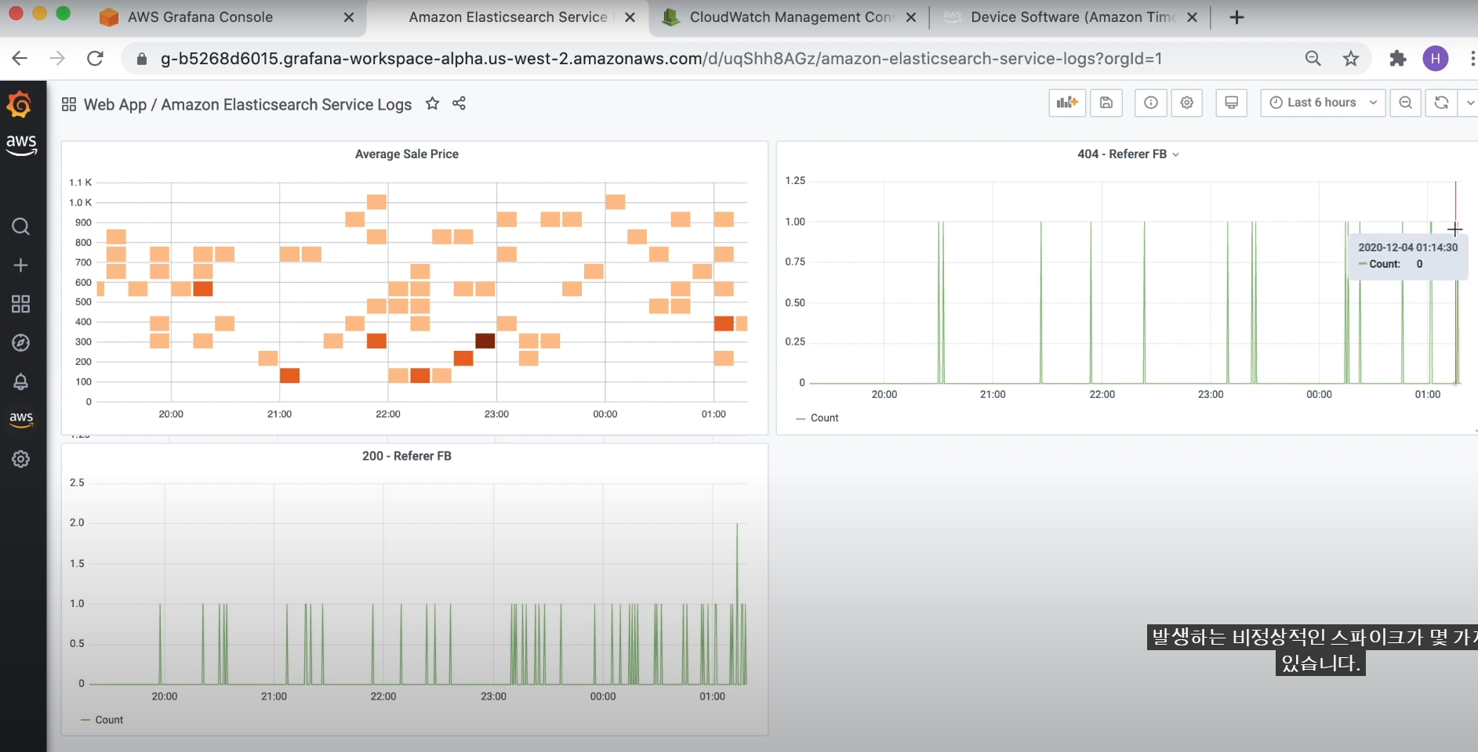This screenshot has width=1478, height=752.
Task: Switch to CloudWatch Management Console tab
Action: pyautogui.click(x=791, y=17)
